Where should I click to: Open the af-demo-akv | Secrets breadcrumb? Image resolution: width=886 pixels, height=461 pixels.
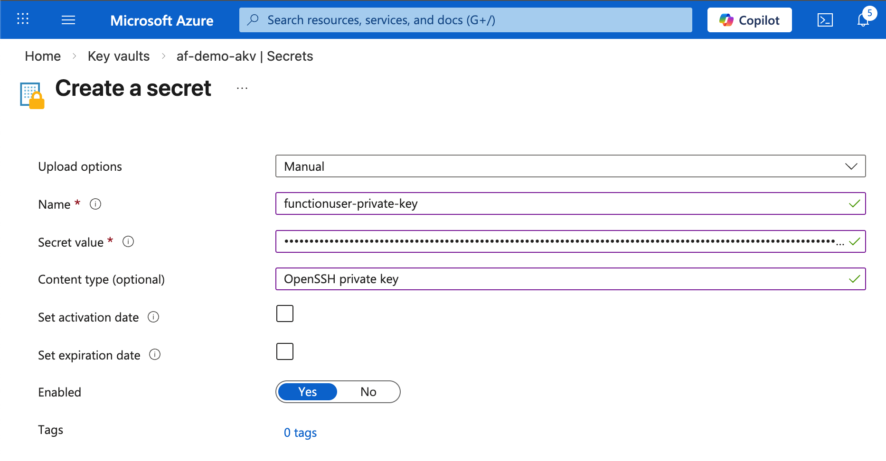click(245, 56)
